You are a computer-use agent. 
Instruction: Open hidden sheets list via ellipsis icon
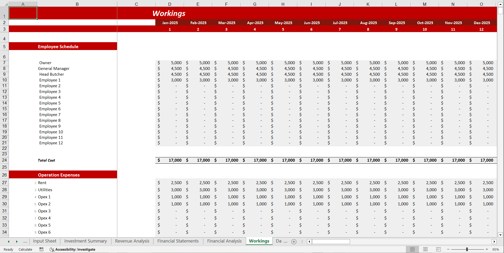(x=25, y=241)
